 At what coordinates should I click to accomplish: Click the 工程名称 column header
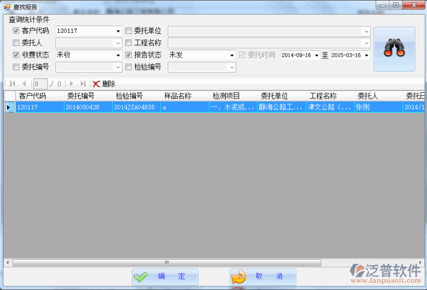tap(330, 96)
